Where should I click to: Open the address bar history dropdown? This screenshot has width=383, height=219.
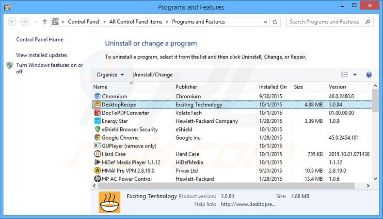coord(265,22)
